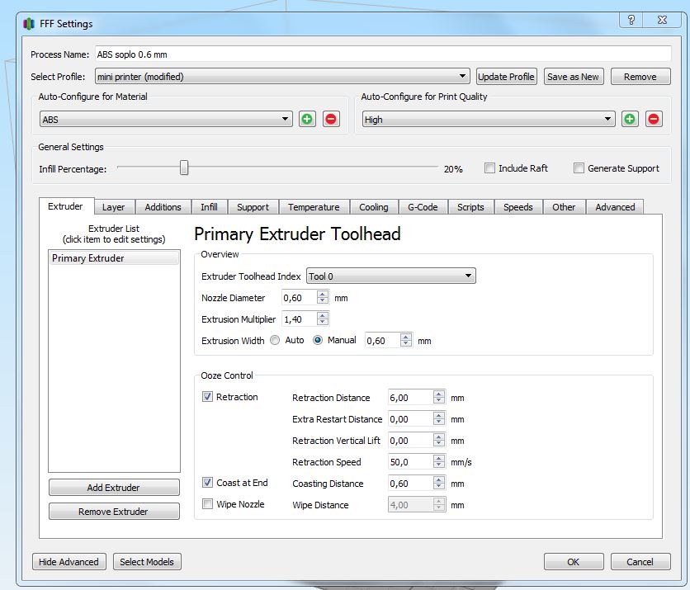The image size is (690, 590).
Task: Click the Update Profile button
Action: coord(506,77)
